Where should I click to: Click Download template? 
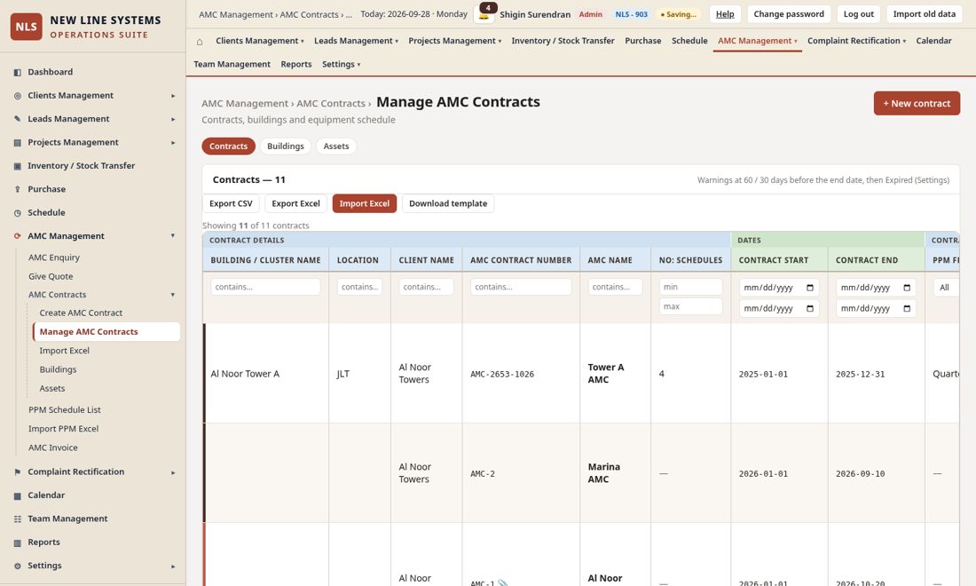pyautogui.click(x=448, y=203)
